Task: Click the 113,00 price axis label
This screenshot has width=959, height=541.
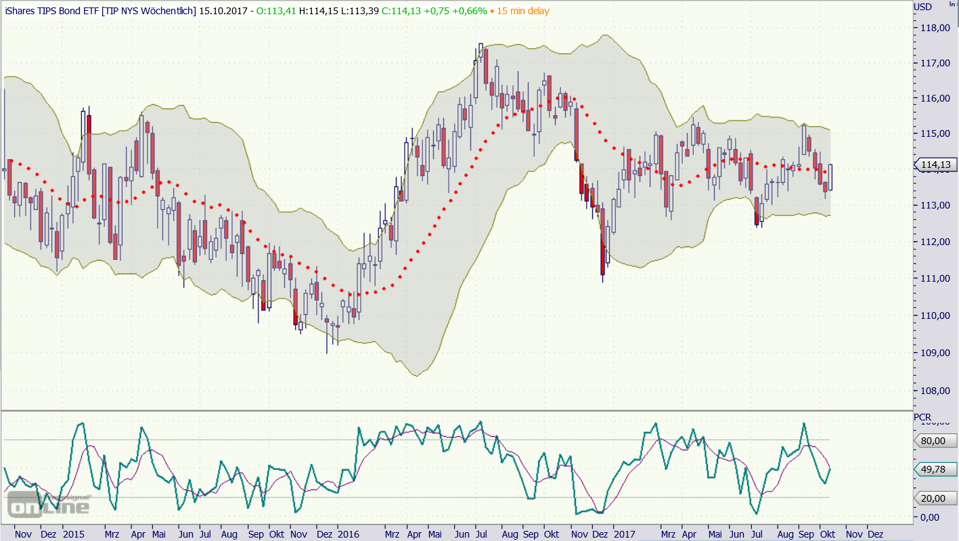Action: (x=934, y=205)
